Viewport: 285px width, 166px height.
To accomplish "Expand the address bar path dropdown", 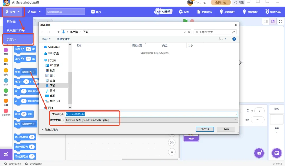I will 185,32.
